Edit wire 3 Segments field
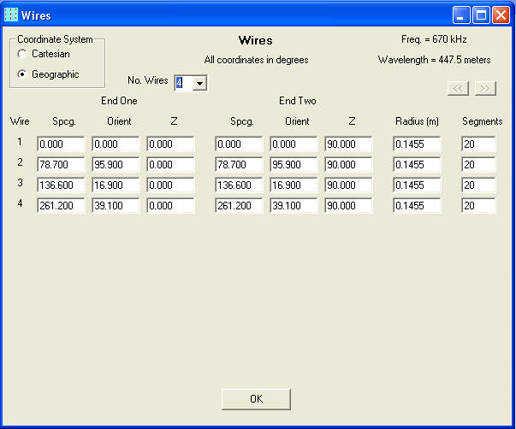Viewport: 516px width, 429px height. pyautogui.click(x=478, y=185)
